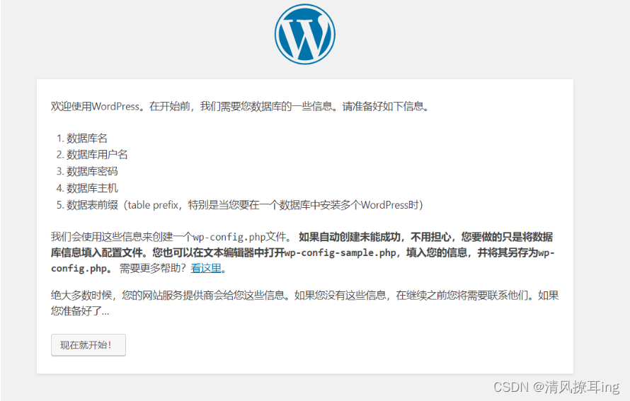Select the list item 数据库名

point(87,139)
